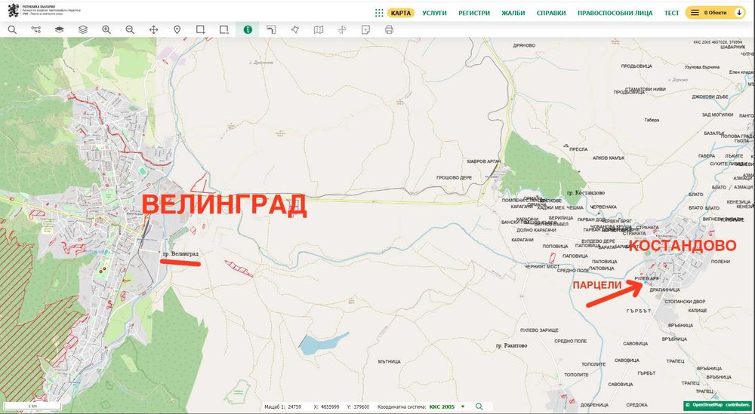Viewport: 755px width, 414px height.
Task: Click the ТОПОЛИТЕ label above САВОВИЦА
Action: click(593, 364)
